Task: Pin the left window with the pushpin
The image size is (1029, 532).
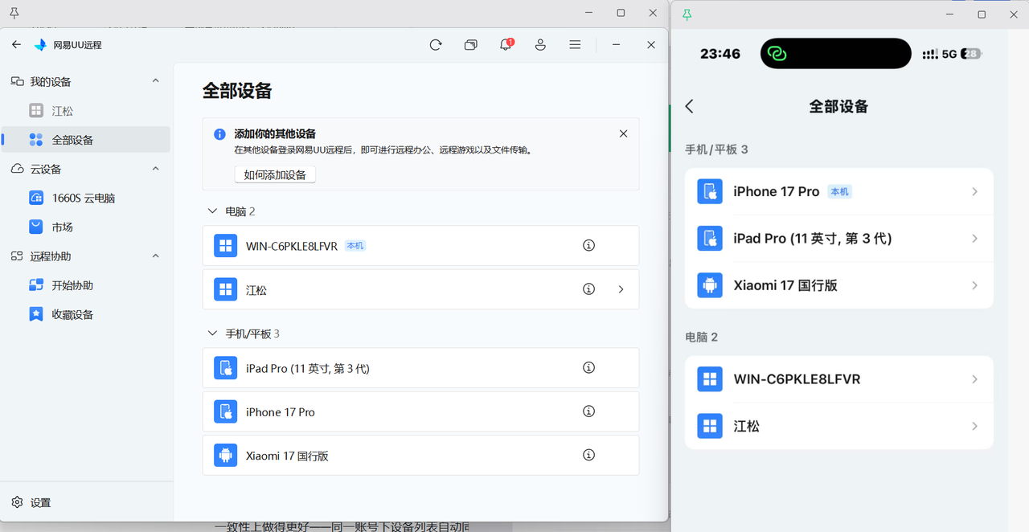Action: pos(14,13)
